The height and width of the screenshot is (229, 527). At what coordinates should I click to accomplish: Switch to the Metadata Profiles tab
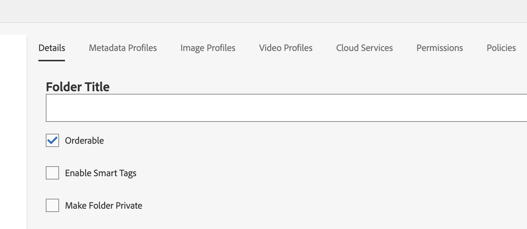click(123, 48)
